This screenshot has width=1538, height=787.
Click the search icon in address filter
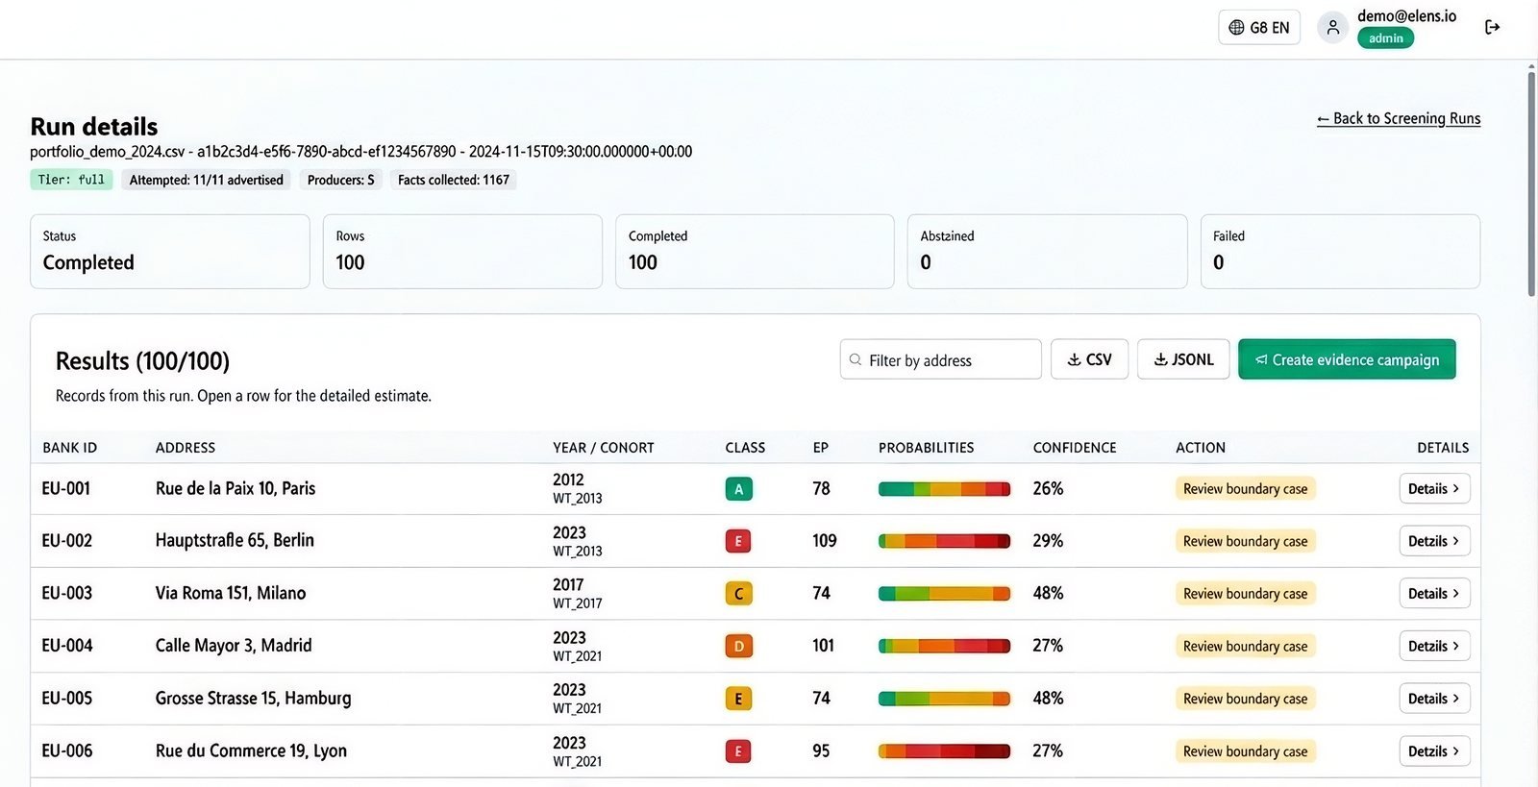(855, 360)
